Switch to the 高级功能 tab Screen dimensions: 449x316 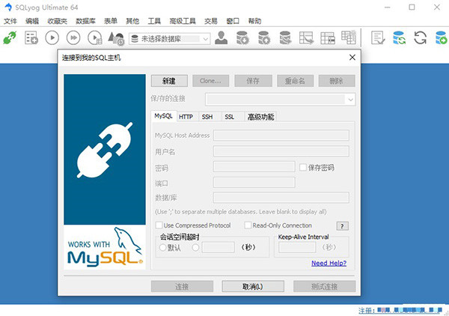click(x=260, y=117)
